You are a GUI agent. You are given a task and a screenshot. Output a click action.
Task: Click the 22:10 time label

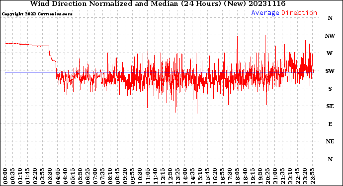pyautogui.click(x=290, y=176)
